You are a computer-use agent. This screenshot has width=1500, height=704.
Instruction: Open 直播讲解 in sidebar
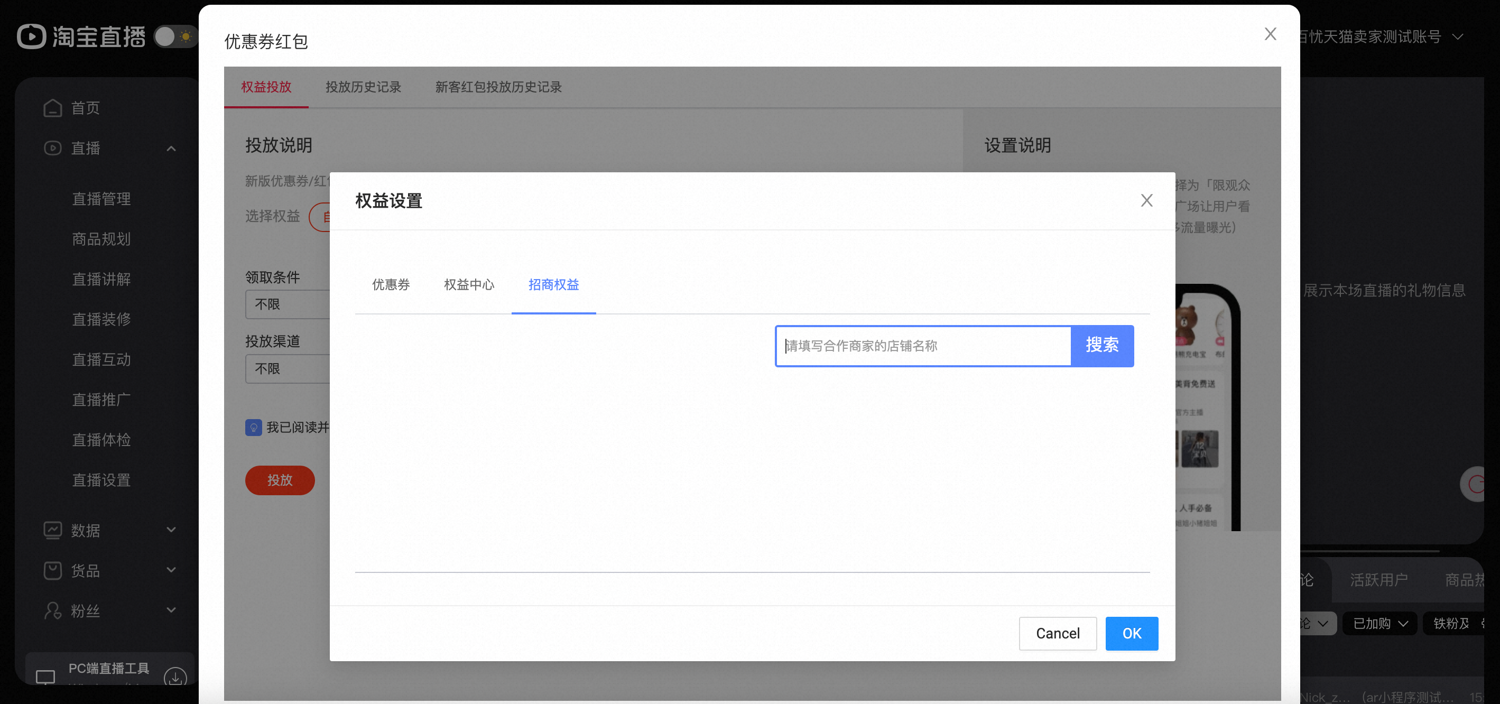click(101, 280)
